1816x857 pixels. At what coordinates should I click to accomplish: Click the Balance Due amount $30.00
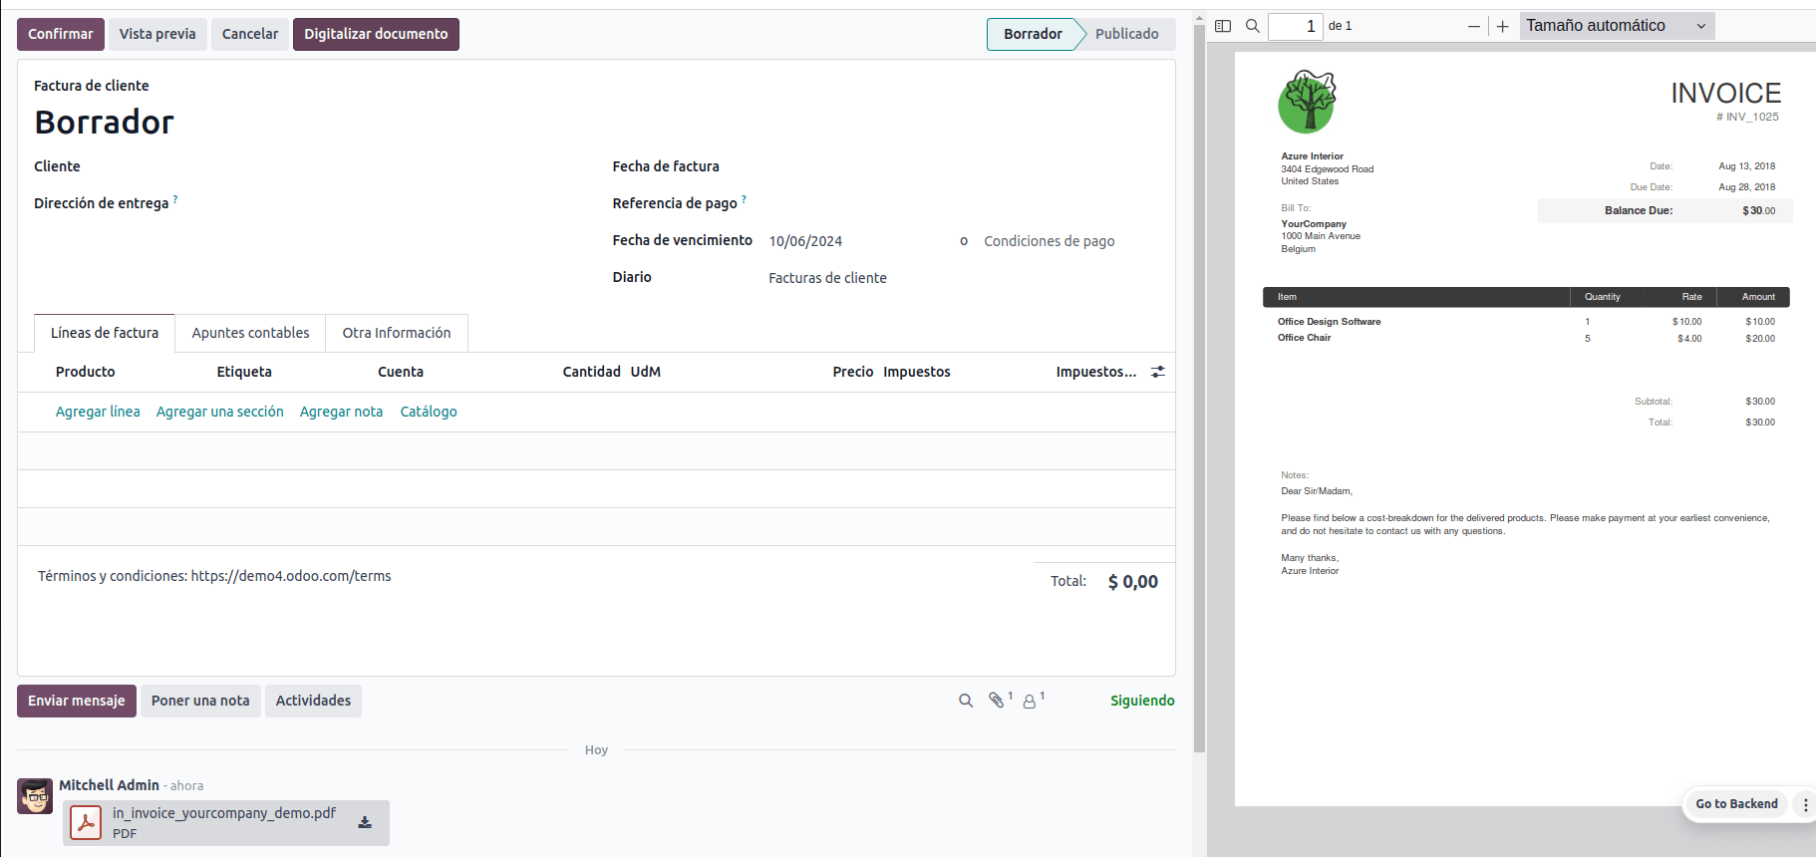(1758, 211)
